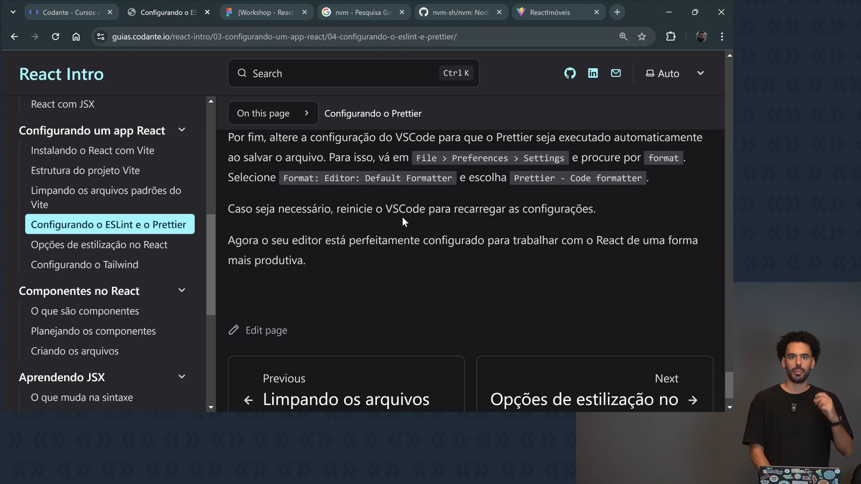861x484 pixels.
Task: Open site information icon in address bar
Action: [101, 37]
